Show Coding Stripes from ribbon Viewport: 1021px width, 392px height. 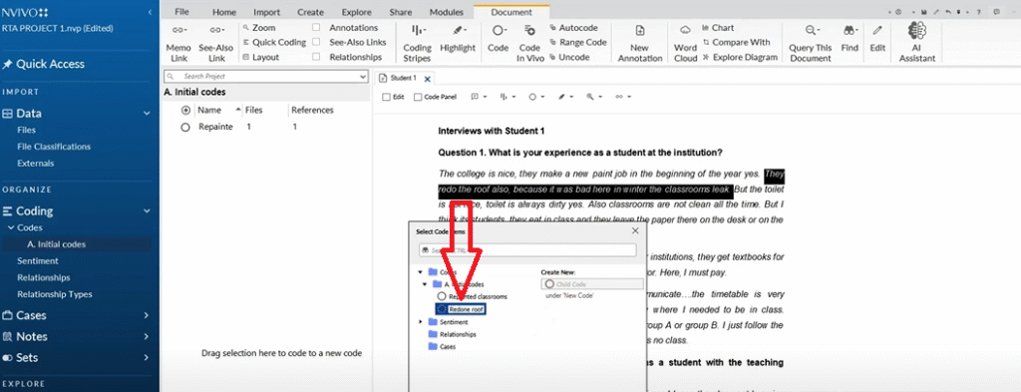418,43
